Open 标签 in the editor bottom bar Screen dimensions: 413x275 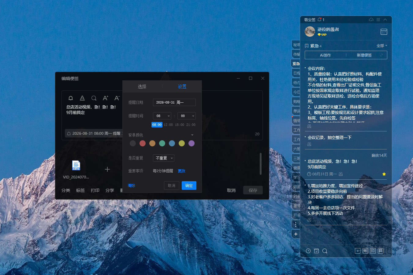pyautogui.click(x=80, y=190)
